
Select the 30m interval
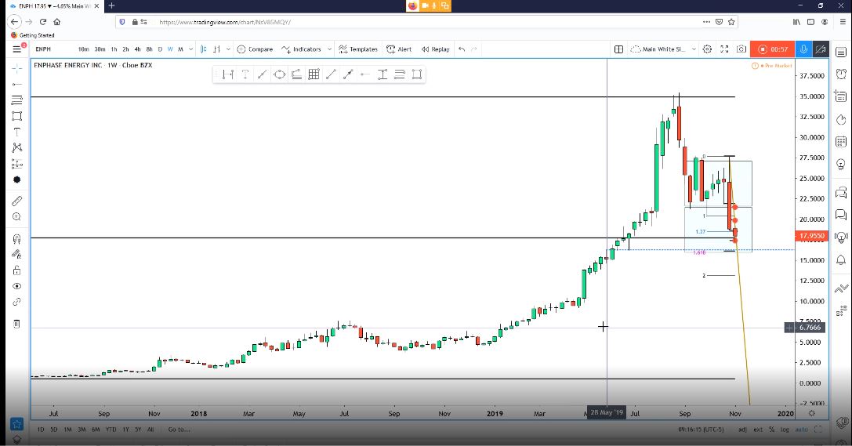[x=100, y=49]
